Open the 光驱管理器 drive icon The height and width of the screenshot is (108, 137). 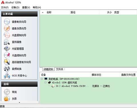pos(7,49)
